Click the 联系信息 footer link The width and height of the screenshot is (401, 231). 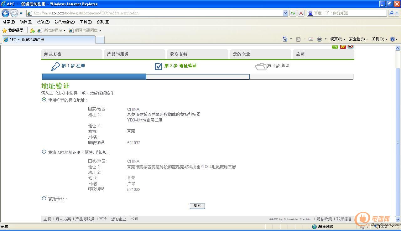tap(344, 219)
